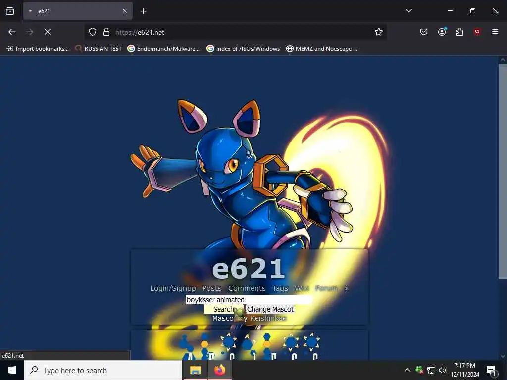The width and height of the screenshot is (507, 380).
Task: Open the RUSSIAN TEST bookmark
Action: tap(99, 49)
